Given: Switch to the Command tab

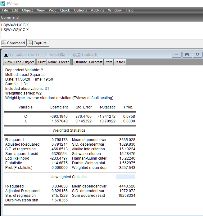Looking at the screenshot, I should 13,43.
